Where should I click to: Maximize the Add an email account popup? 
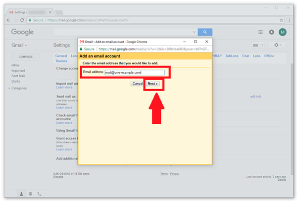196,42
